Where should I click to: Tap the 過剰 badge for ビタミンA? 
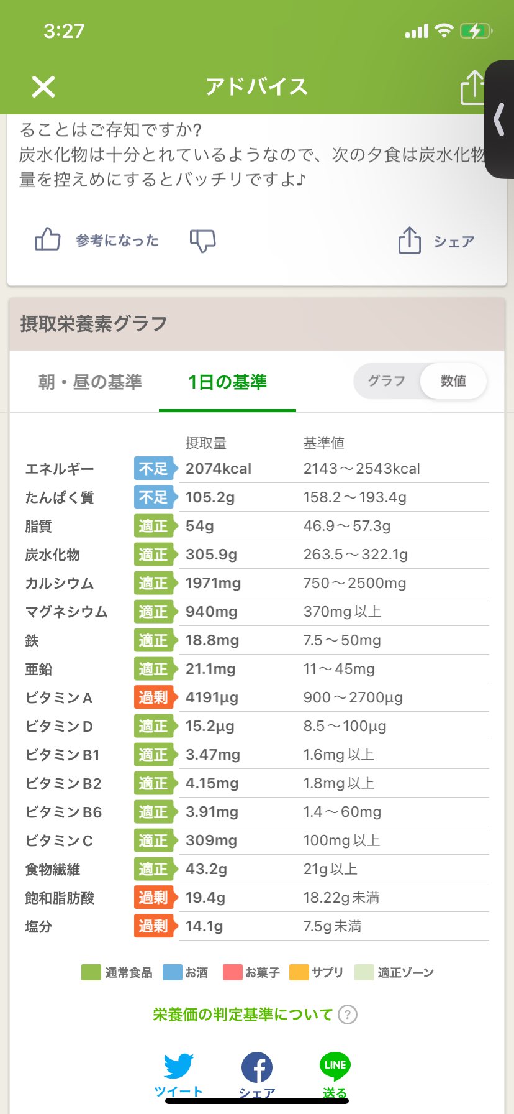point(153,697)
